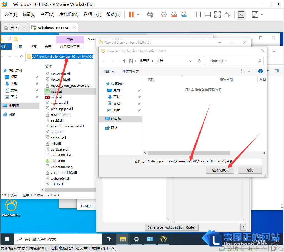Open the 选项卡(T) menu in VMware
The image size is (284, 252).
point(92,14)
